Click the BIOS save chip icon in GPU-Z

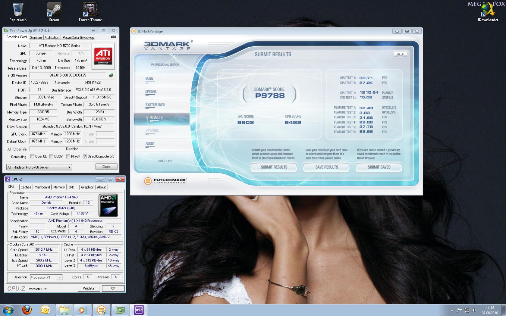(111, 75)
